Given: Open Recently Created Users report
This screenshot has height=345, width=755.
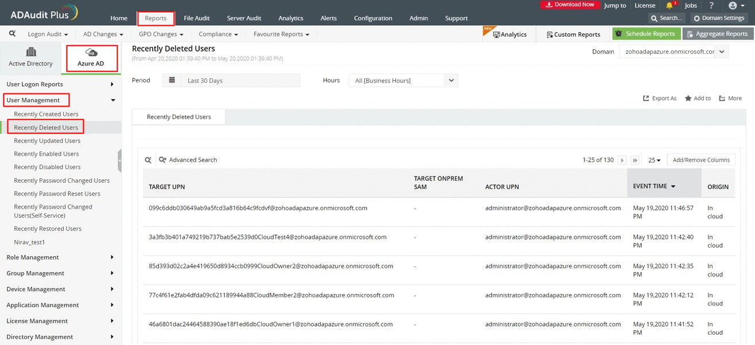Looking at the screenshot, I should 46,114.
